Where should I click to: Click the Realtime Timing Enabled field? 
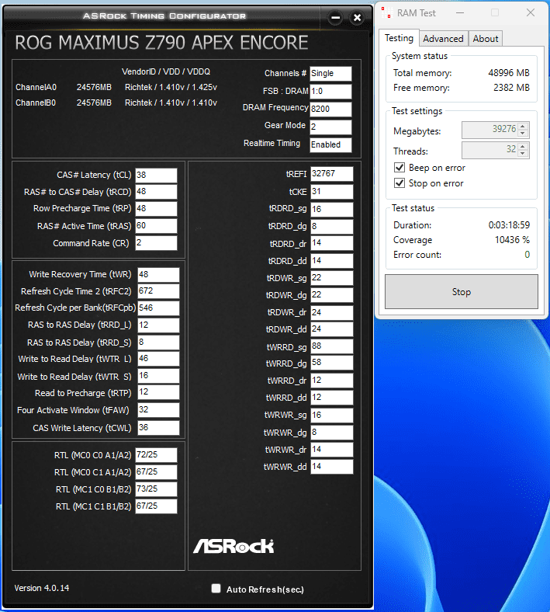click(x=330, y=144)
